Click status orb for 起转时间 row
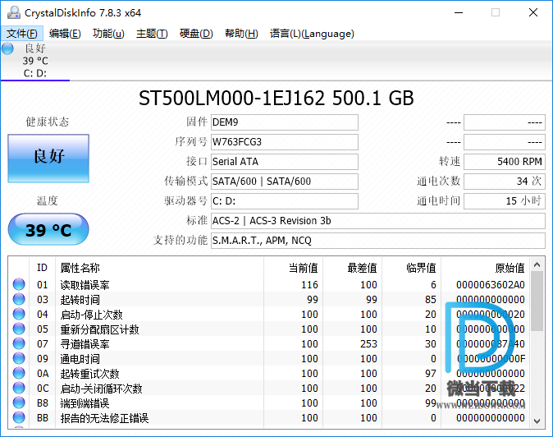This screenshot has height=437, width=553. point(19,299)
